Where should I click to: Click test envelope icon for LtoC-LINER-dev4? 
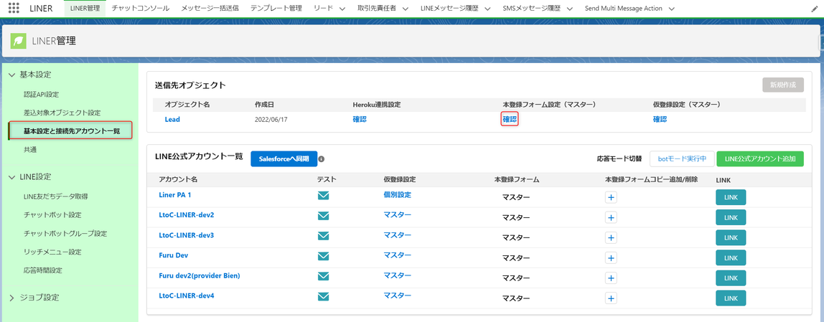pyautogui.click(x=323, y=297)
